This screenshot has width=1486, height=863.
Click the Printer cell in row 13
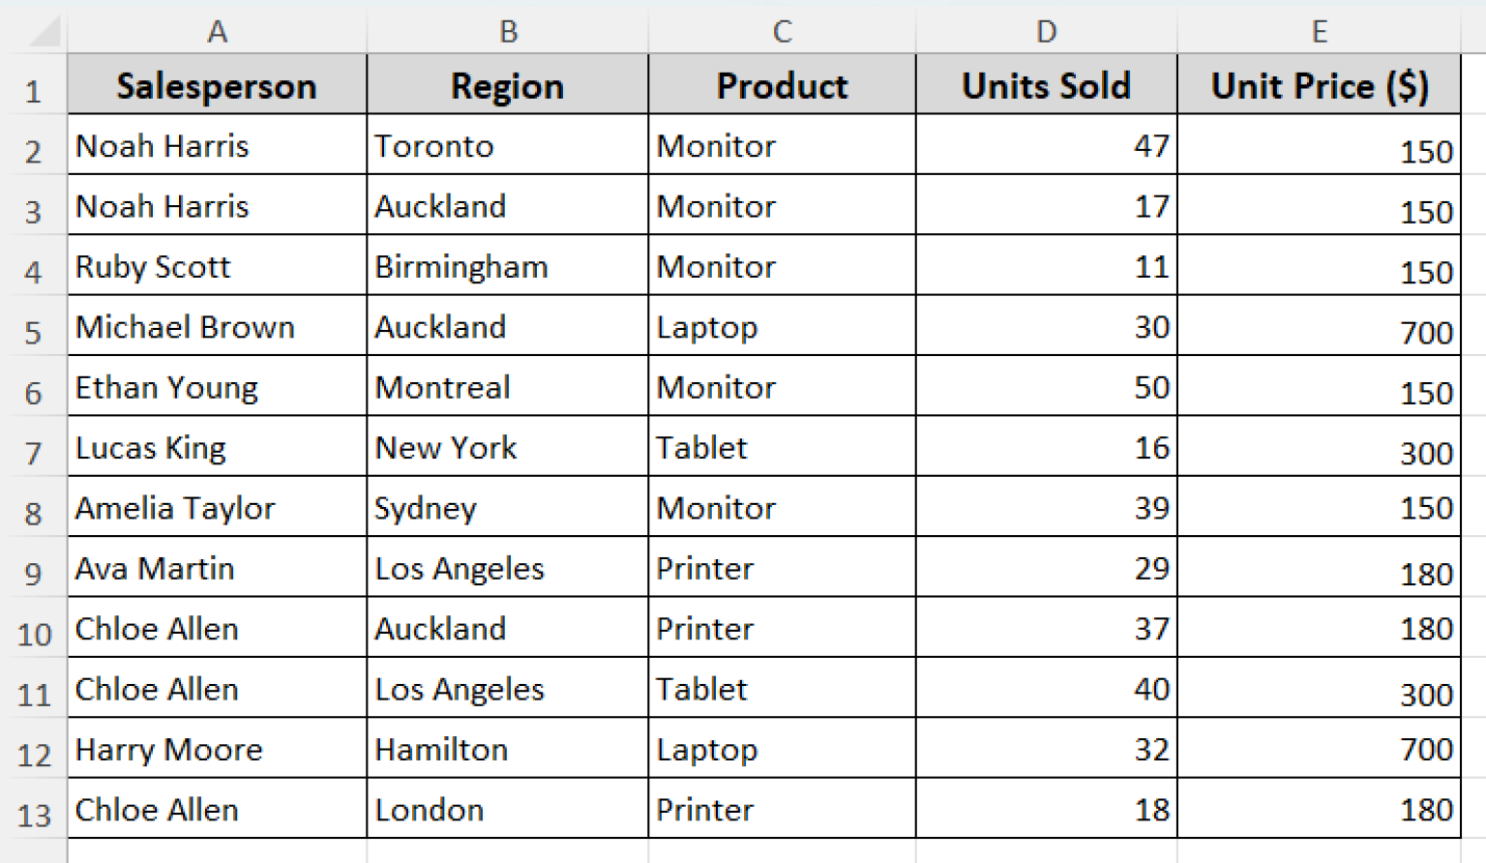[x=781, y=809]
